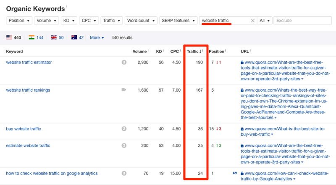Click info icon beside URL header
Viewport: 336px width, 185px height.
(x=250, y=50)
